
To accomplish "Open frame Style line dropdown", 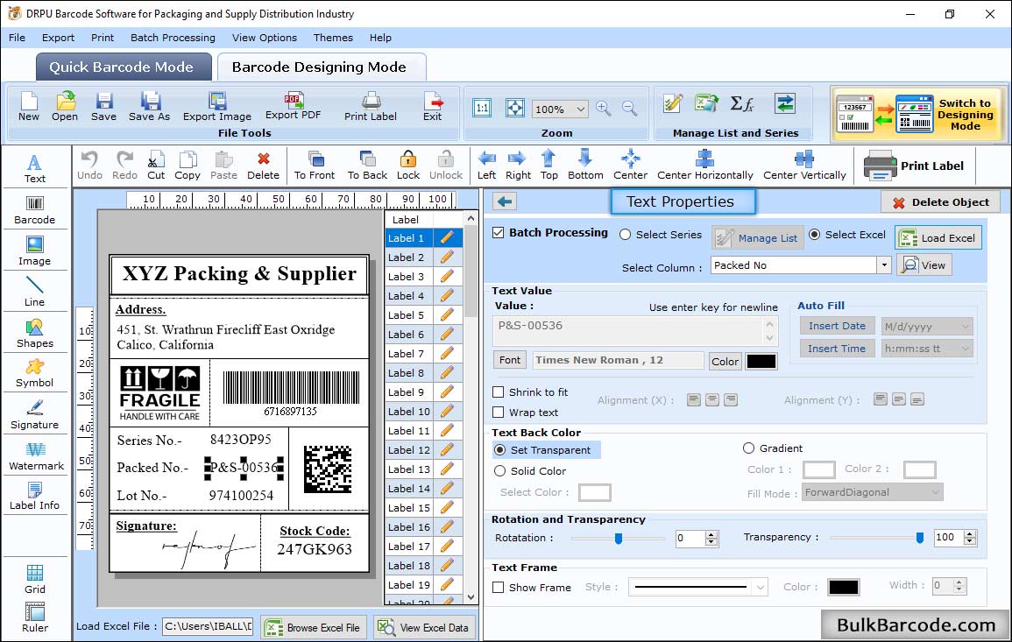I will (761, 587).
